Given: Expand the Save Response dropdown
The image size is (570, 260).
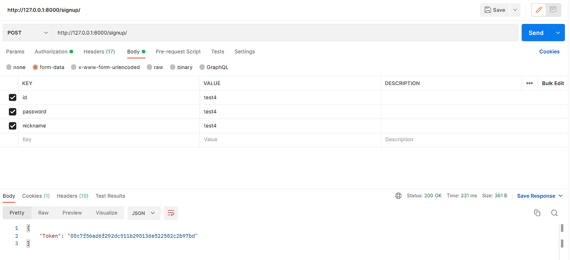Looking at the screenshot, I should tap(560, 196).
